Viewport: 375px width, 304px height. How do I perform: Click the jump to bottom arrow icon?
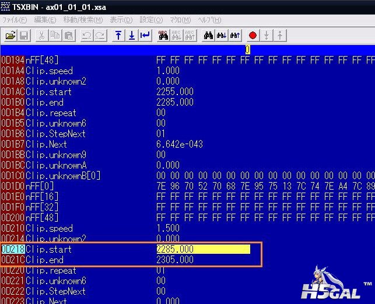[x=132, y=36]
